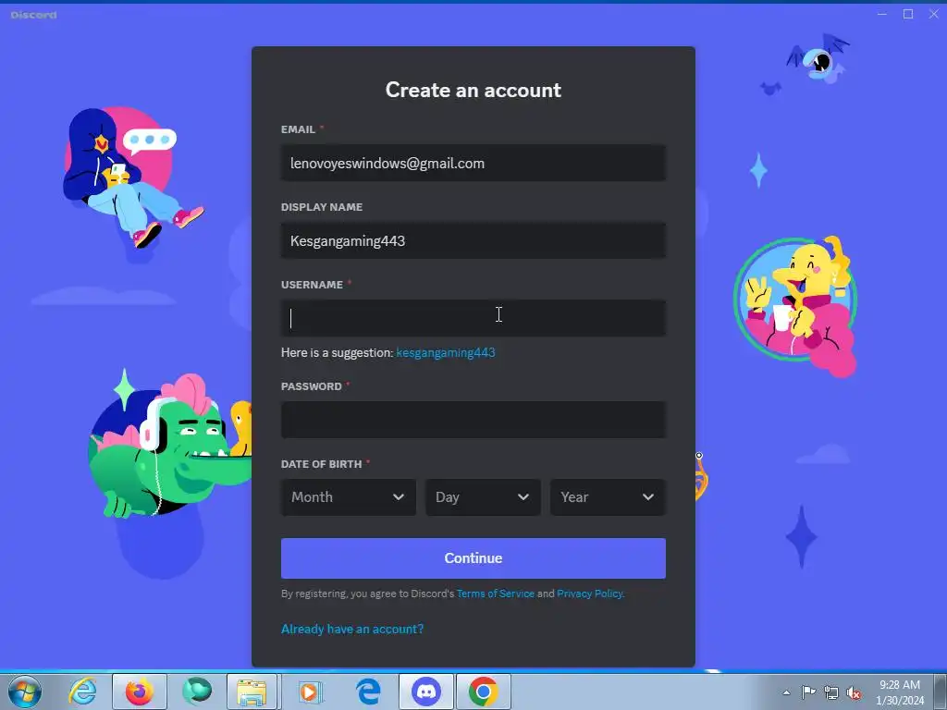The image size is (947, 710).
Task: Click the Display Name field
Action: (x=473, y=241)
